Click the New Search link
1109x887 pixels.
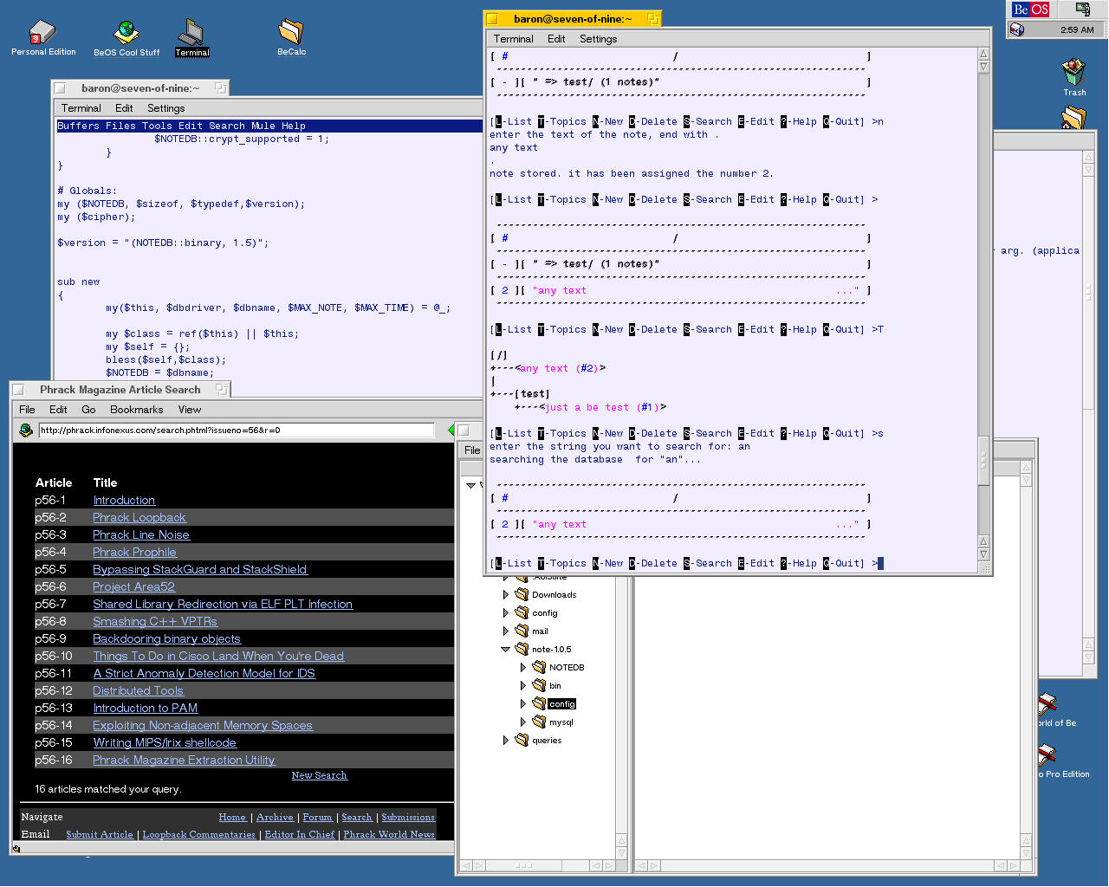point(319,775)
